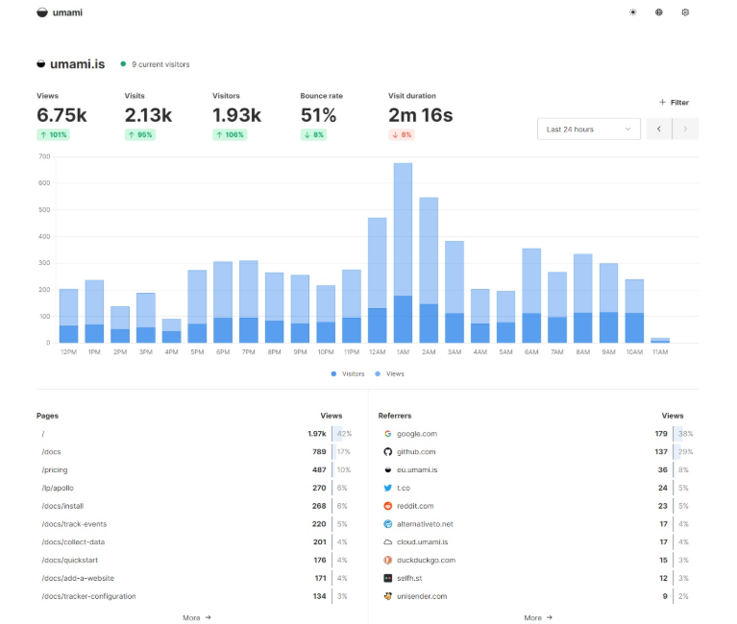Select the github.com referrer name
The width and height of the screenshot is (737, 624).
tap(416, 452)
